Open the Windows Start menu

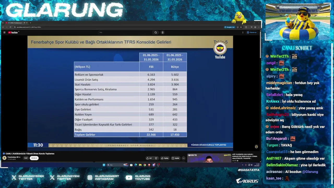coord(104,165)
